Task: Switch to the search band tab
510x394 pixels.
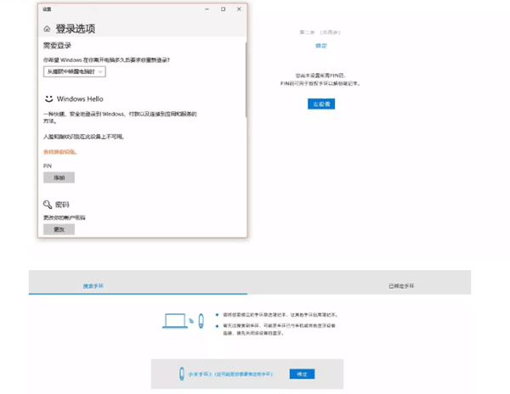Action: [93, 286]
